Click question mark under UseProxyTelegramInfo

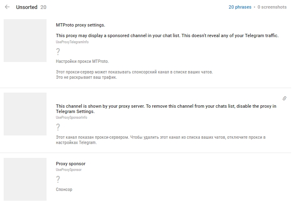click(58, 51)
